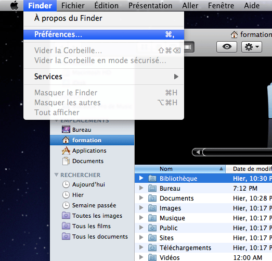Viewport: 272px width, 261px height.
Task: Select Préférences… in Finder menu
Action: click(x=103, y=34)
